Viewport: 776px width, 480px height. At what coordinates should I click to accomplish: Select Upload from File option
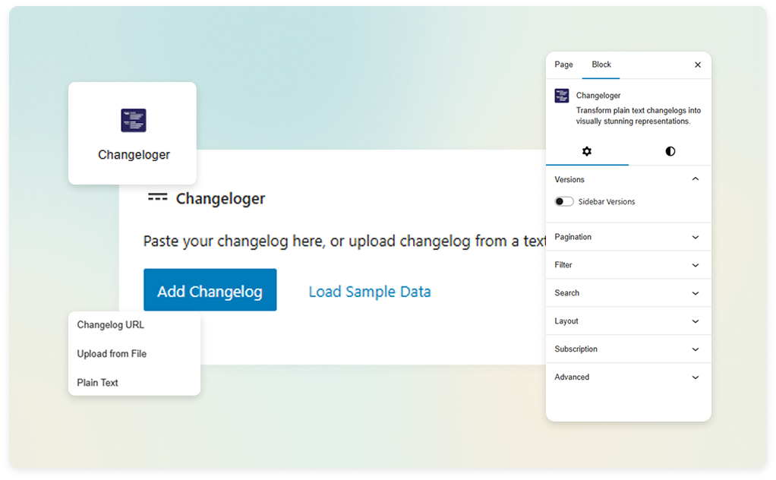point(111,353)
